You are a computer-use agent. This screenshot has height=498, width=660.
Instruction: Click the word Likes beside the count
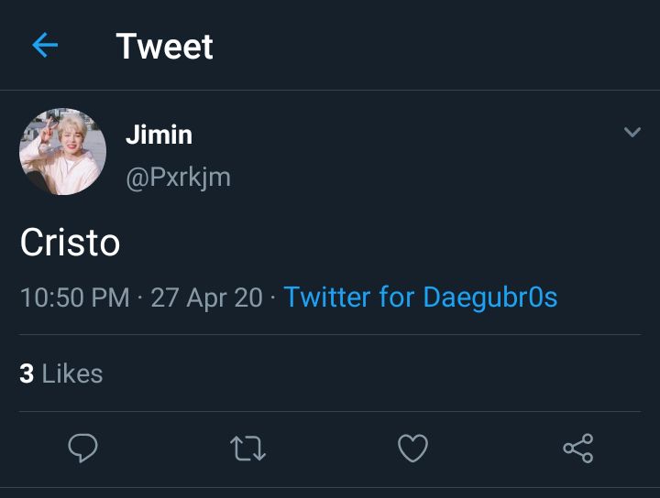(x=72, y=373)
